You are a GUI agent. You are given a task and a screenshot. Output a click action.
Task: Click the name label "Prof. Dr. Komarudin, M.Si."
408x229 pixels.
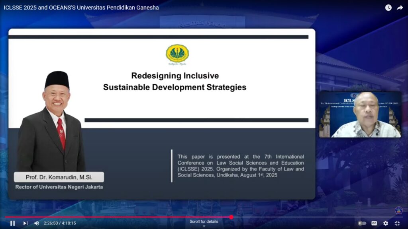pyautogui.click(x=59, y=177)
